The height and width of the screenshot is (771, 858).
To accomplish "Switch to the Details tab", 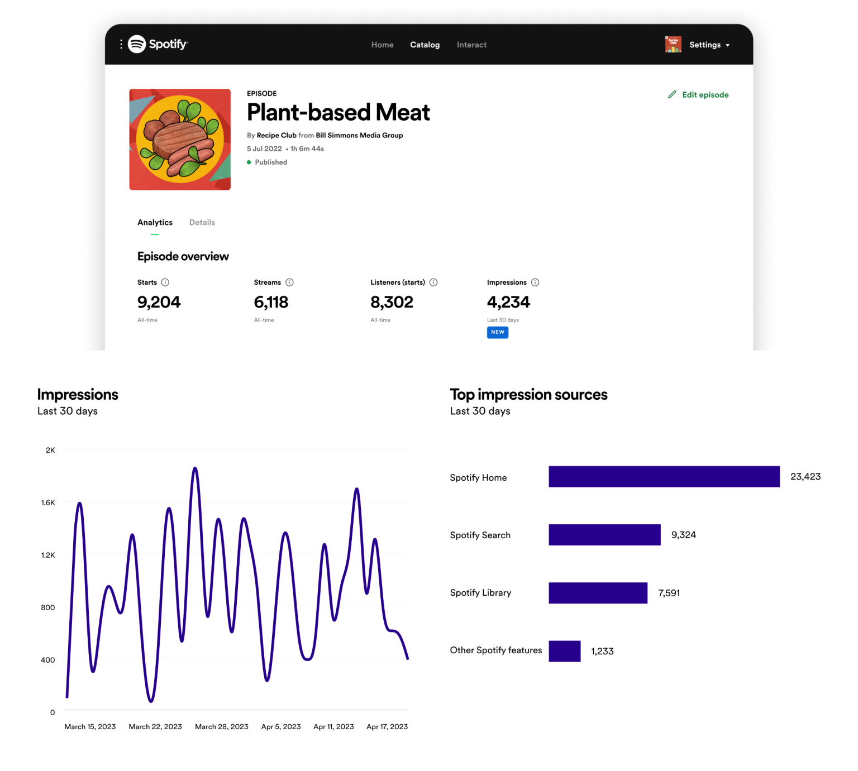I will coord(202,222).
